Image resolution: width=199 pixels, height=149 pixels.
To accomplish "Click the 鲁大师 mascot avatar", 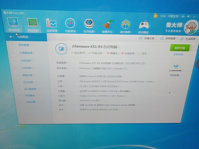I will [191, 27].
